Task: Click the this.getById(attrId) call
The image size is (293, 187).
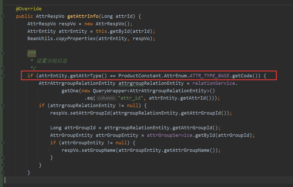Action: click(124, 31)
